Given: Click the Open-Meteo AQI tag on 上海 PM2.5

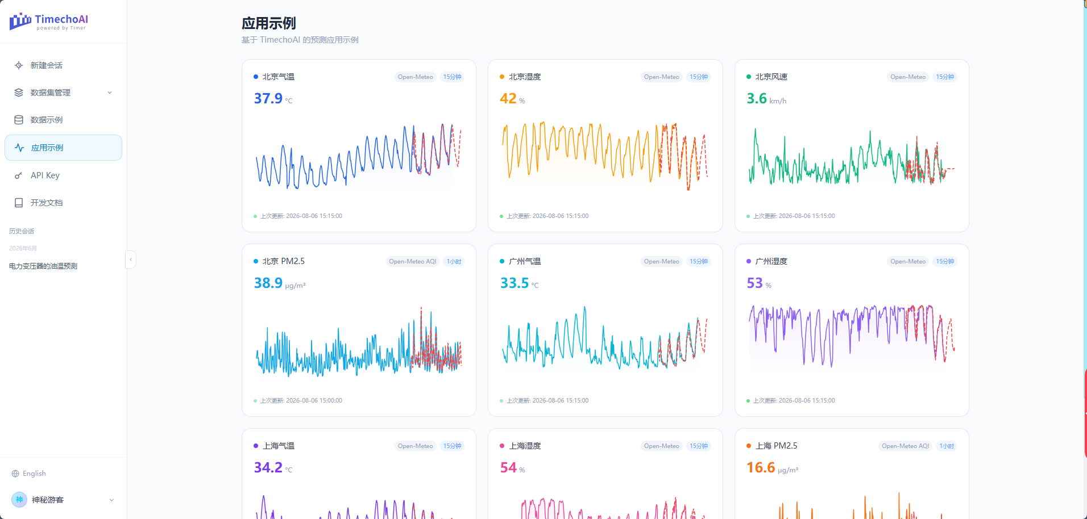Looking at the screenshot, I should (x=906, y=446).
